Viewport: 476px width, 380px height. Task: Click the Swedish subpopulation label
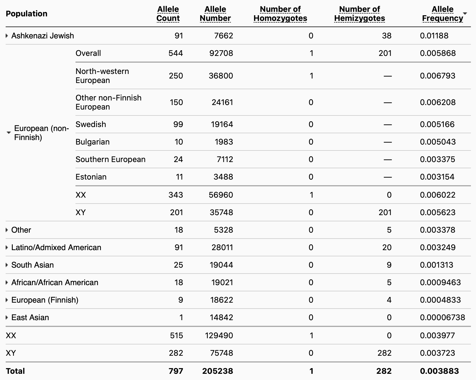(x=91, y=124)
